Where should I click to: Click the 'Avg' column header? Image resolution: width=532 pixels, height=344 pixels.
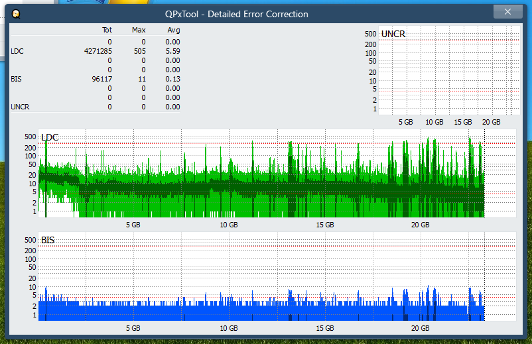coord(173,30)
